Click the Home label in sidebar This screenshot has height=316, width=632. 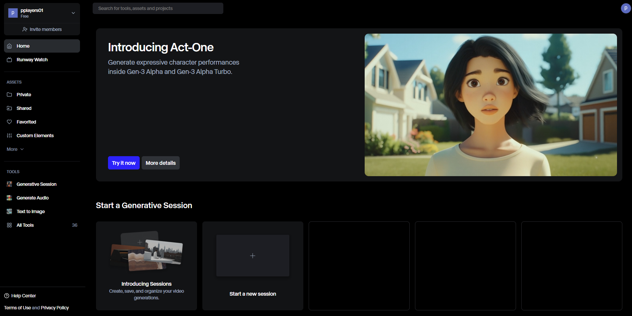pyautogui.click(x=23, y=46)
